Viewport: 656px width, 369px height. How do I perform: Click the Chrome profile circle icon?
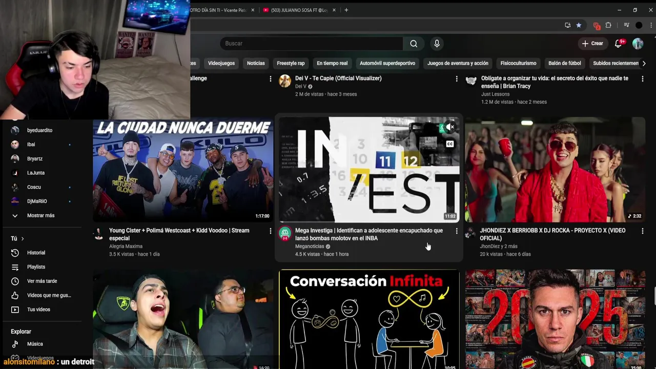click(x=639, y=25)
